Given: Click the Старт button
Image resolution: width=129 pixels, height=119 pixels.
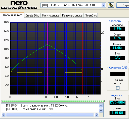Looking at the screenshot, I should click(123, 5).
